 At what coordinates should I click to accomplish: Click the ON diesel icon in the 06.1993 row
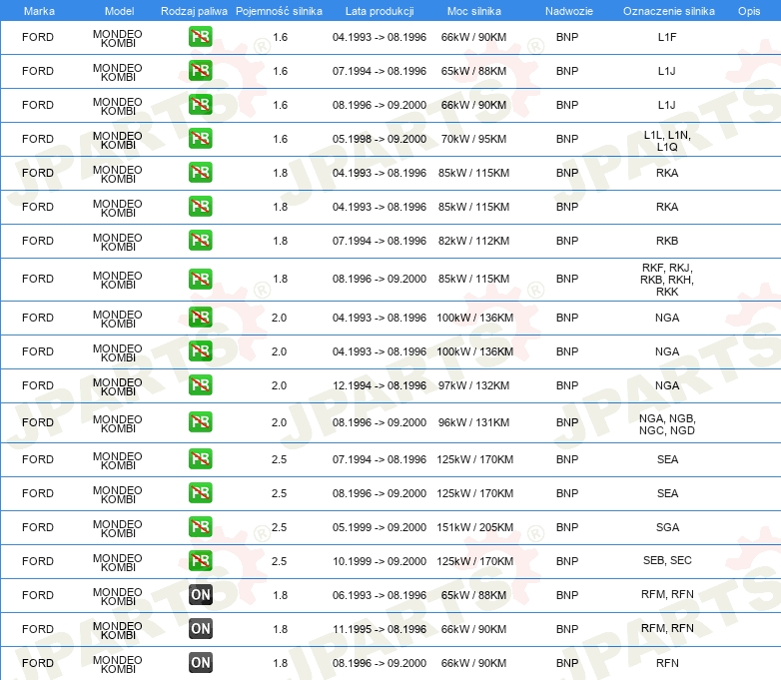pyautogui.click(x=200, y=594)
